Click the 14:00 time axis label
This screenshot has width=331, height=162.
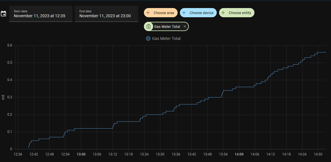pos(239,154)
